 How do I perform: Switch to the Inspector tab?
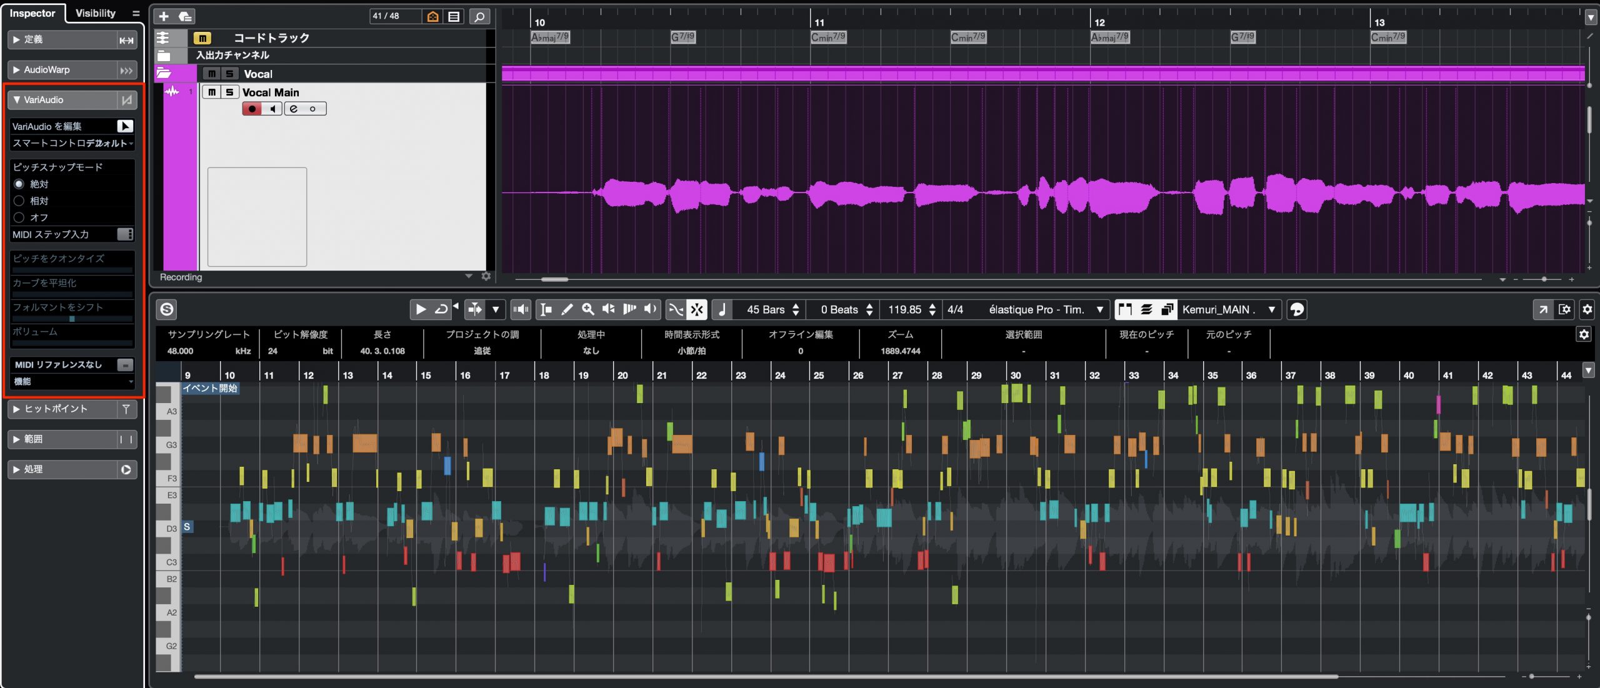[x=32, y=13]
